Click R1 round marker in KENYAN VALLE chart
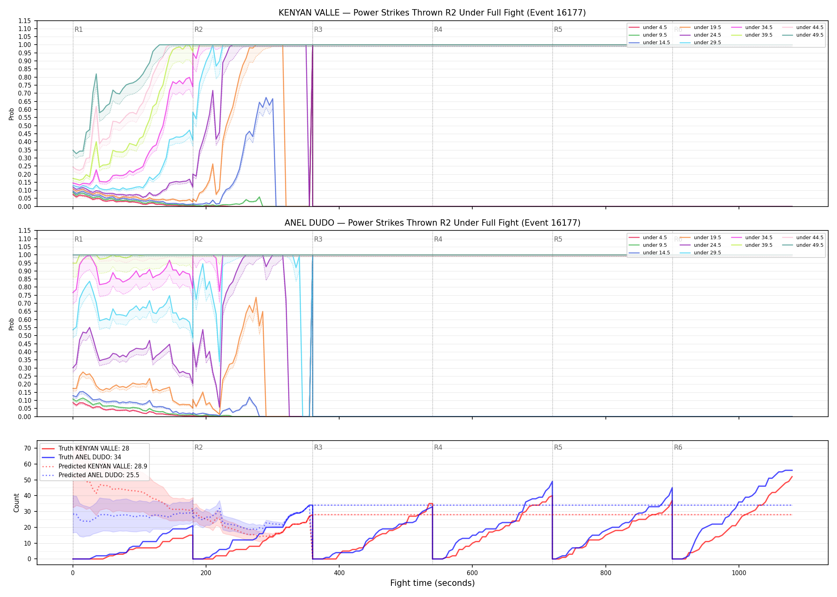 79,29
